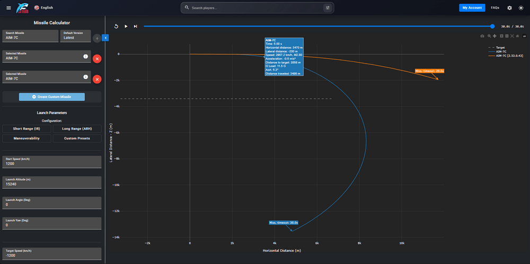
Task: Click the plot Zoom in button
Action: [501, 36]
